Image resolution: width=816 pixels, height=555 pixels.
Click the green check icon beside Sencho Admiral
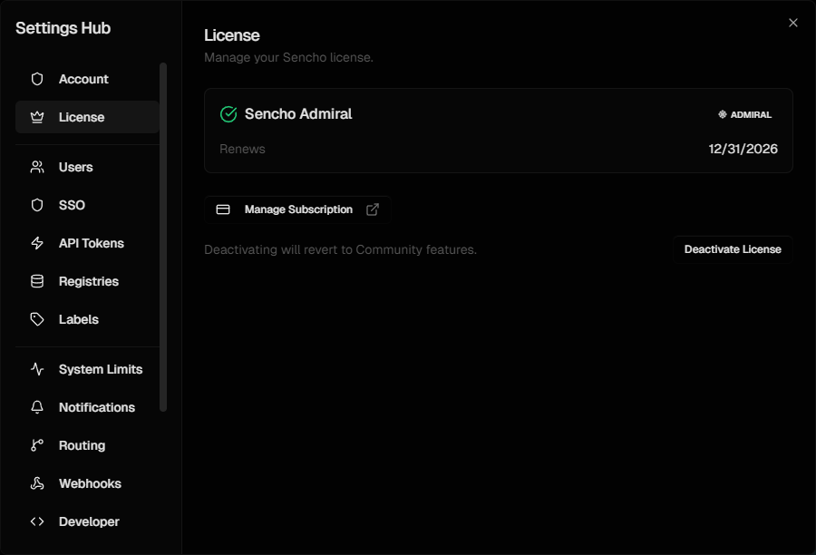click(228, 114)
